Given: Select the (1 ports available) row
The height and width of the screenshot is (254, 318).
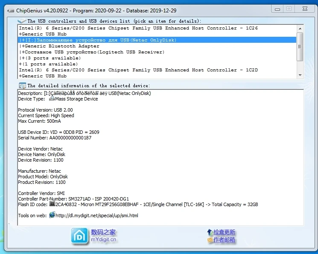Looking at the screenshot, I should tap(157, 64).
